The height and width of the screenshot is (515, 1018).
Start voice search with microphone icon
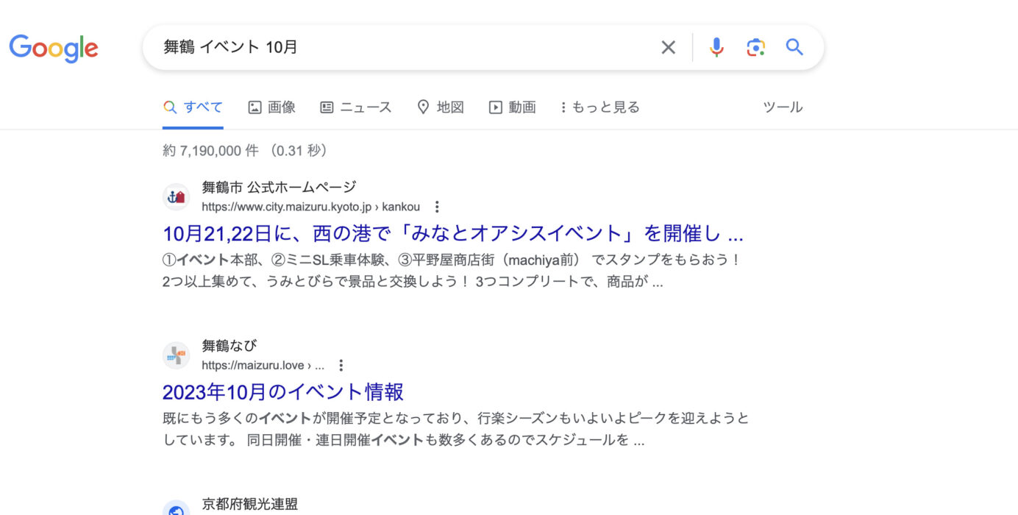point(716,48)
